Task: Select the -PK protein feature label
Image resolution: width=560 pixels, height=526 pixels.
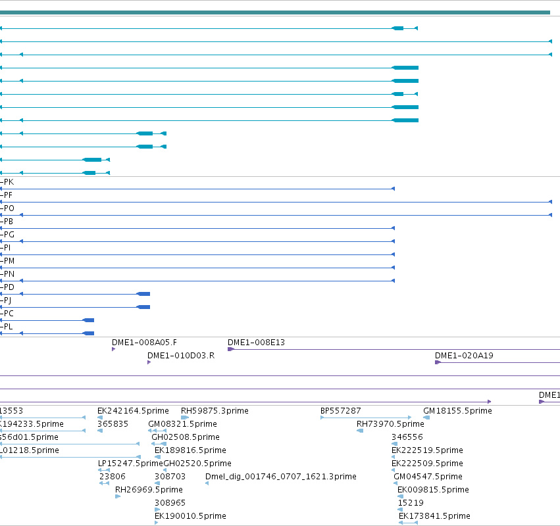Action: click(7, 182)
